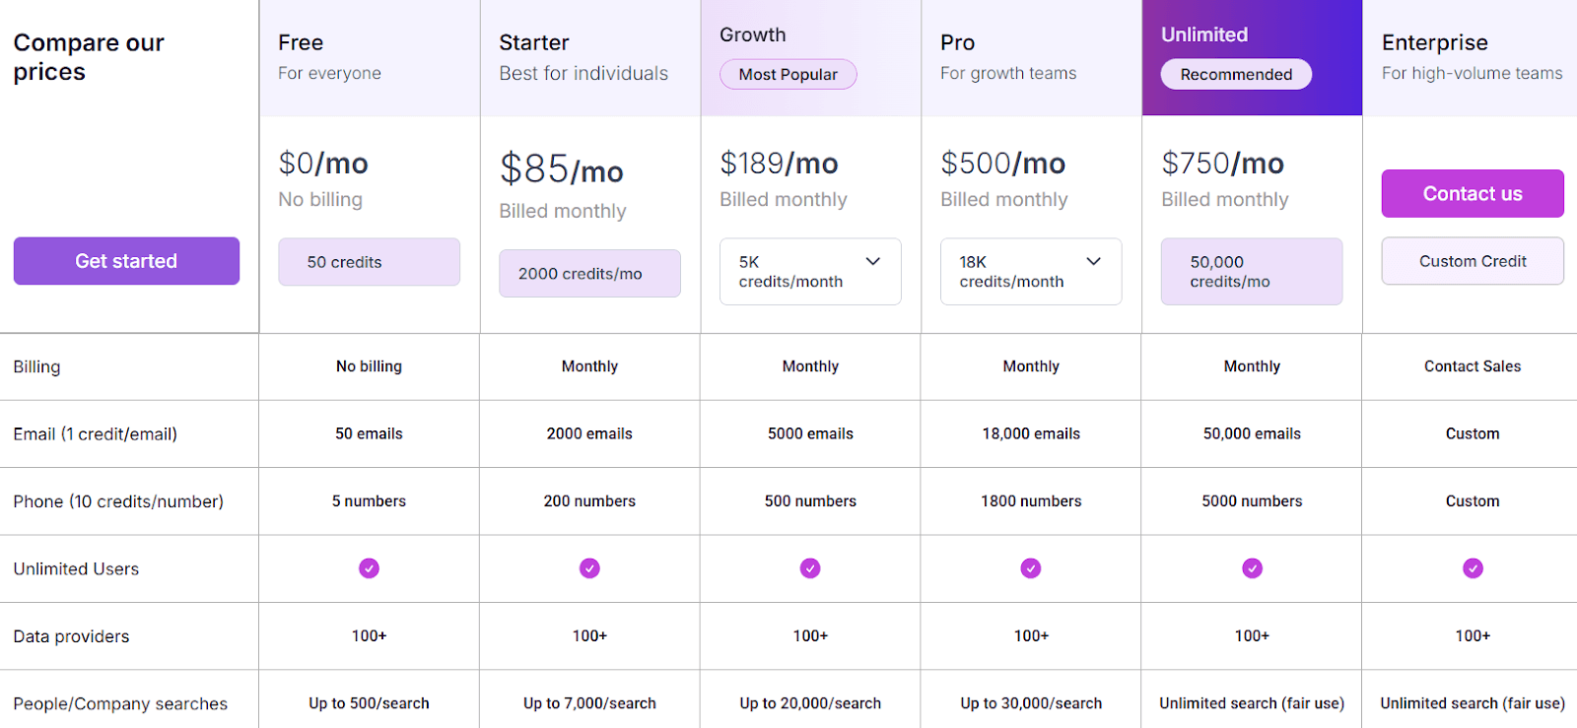The image size is (1577, 728).
Task: Click the Pro plan dropdown chevron
Action: click(x=1094, y=262)
